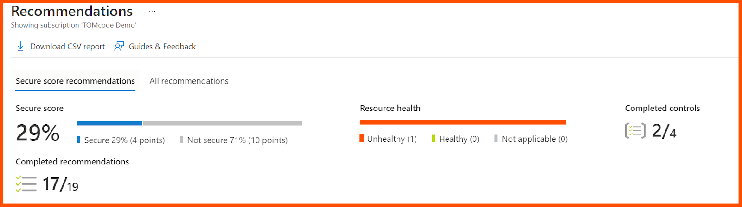Click the 29% secure score value
742x207 pixels.
pyautogui.click(x=38, y=133)
